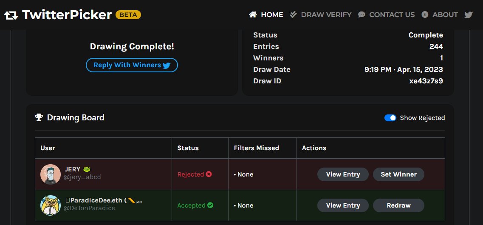Click the BETA badge
This screenshot has width=483, height=225.
pos(128,15)
